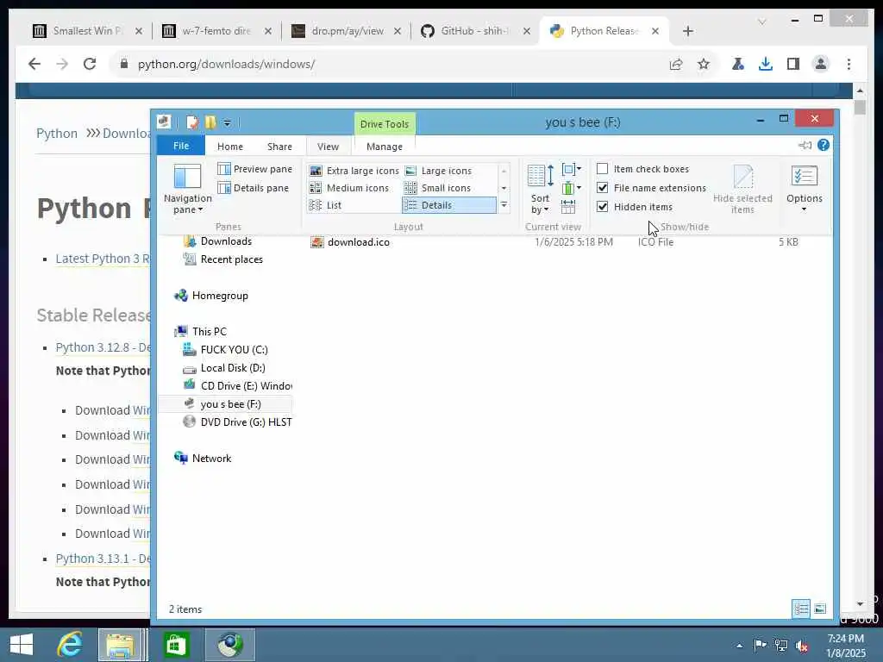Select Small icons layout
This screenshot has height=662, width=883.
click(x=438, y=188)
